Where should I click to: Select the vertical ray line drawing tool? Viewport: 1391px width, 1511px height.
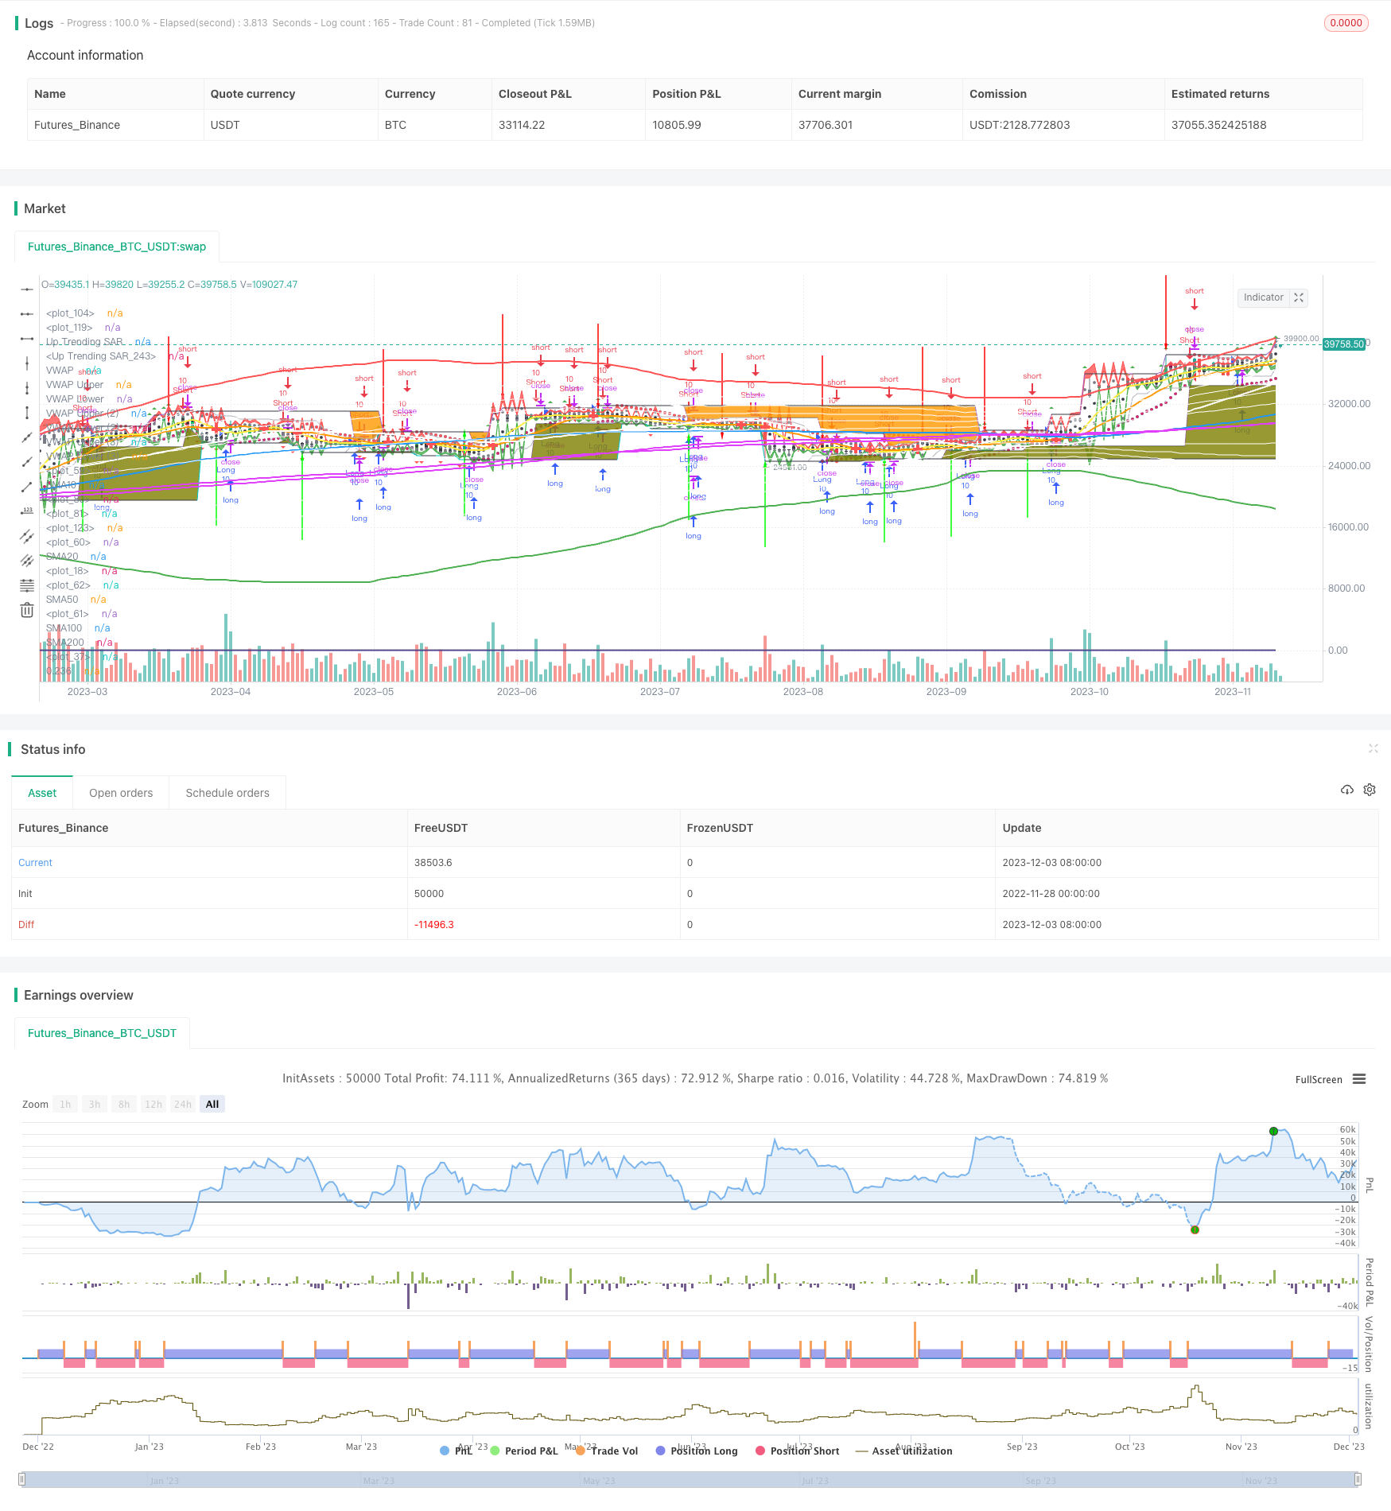click(27, 388)
